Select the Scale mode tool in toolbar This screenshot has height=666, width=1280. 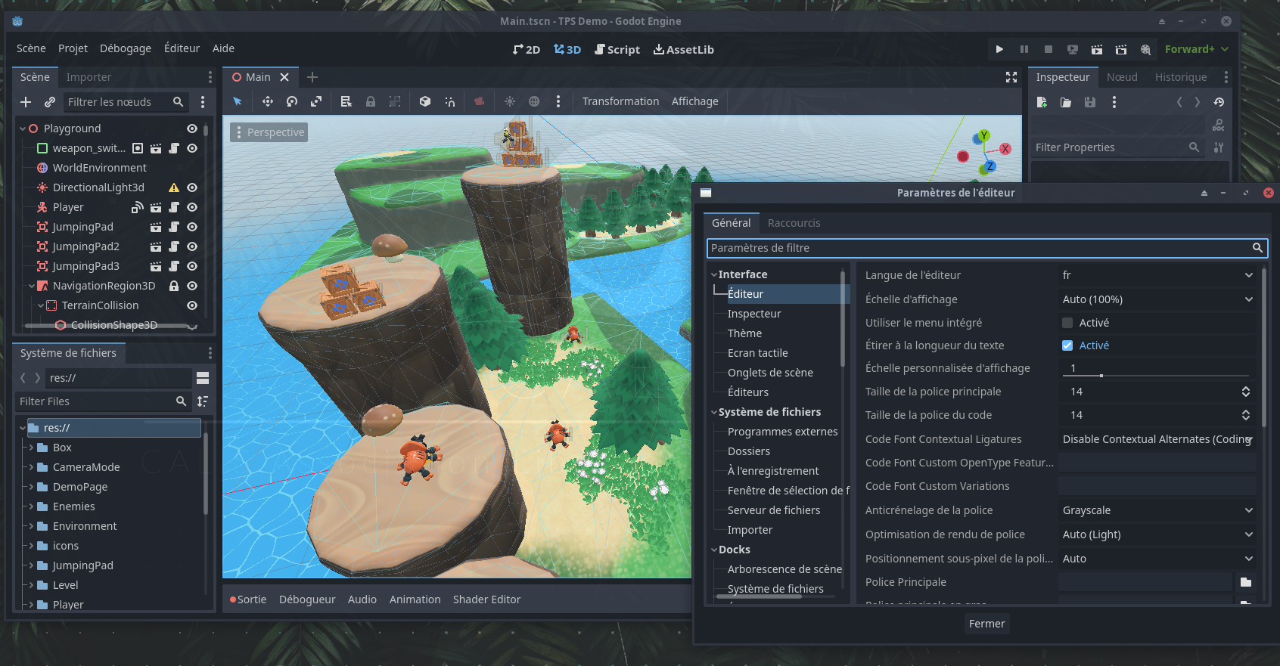pyautogui.click(x=316, y=101)
